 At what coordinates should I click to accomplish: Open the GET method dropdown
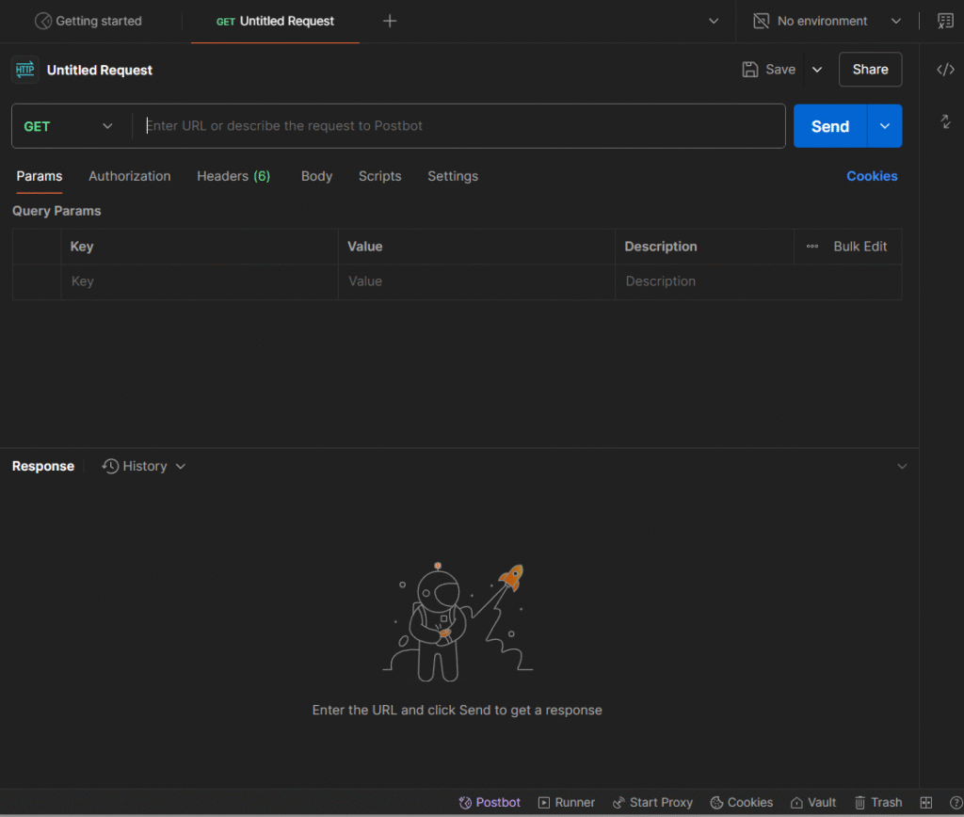[x=69, y=126]
